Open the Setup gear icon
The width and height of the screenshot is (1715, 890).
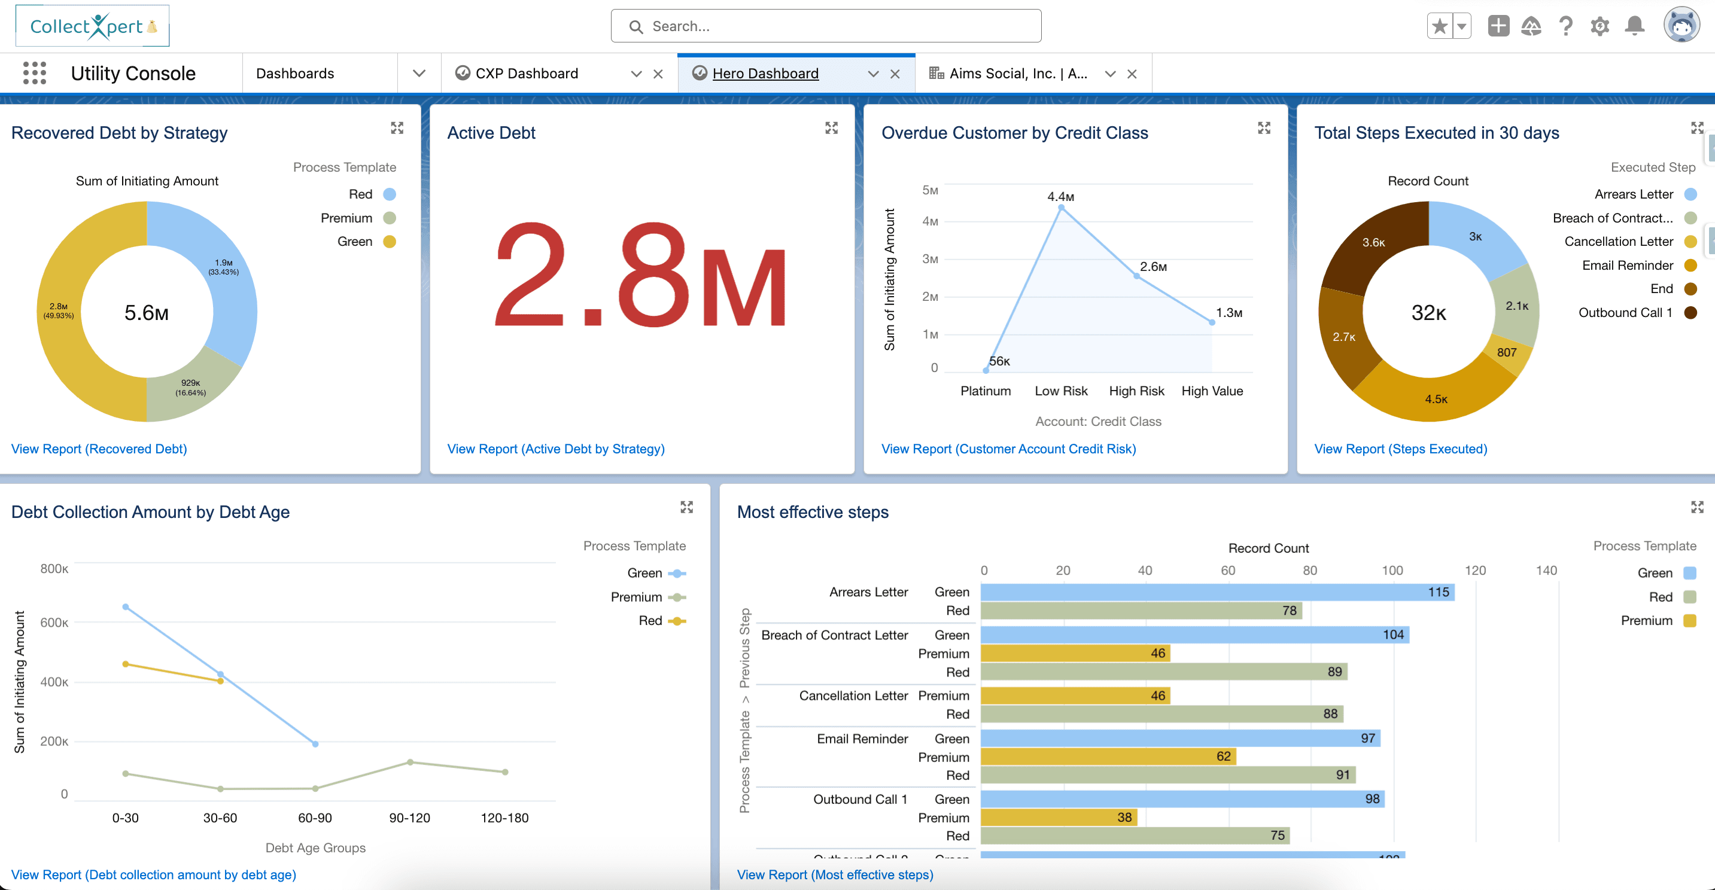pos(1600,26)
